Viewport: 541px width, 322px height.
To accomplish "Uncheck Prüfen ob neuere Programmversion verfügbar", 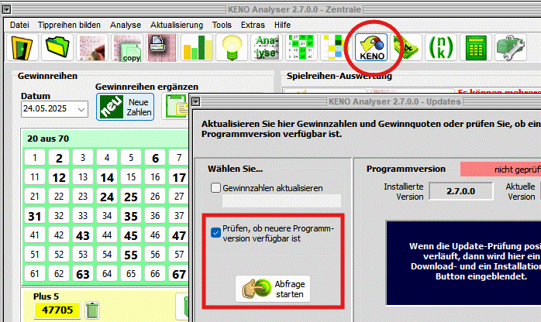I will click(215, 233).
